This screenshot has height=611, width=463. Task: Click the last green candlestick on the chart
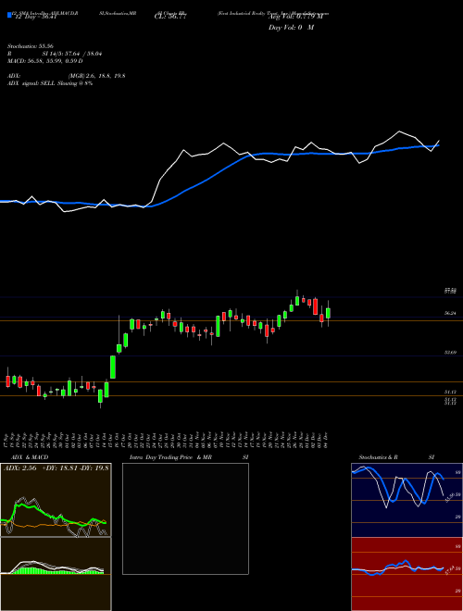pos(328,313)
